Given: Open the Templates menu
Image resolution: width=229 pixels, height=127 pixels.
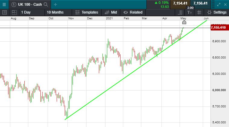Looking at the screenshot, I should click(x=87, y=12).
